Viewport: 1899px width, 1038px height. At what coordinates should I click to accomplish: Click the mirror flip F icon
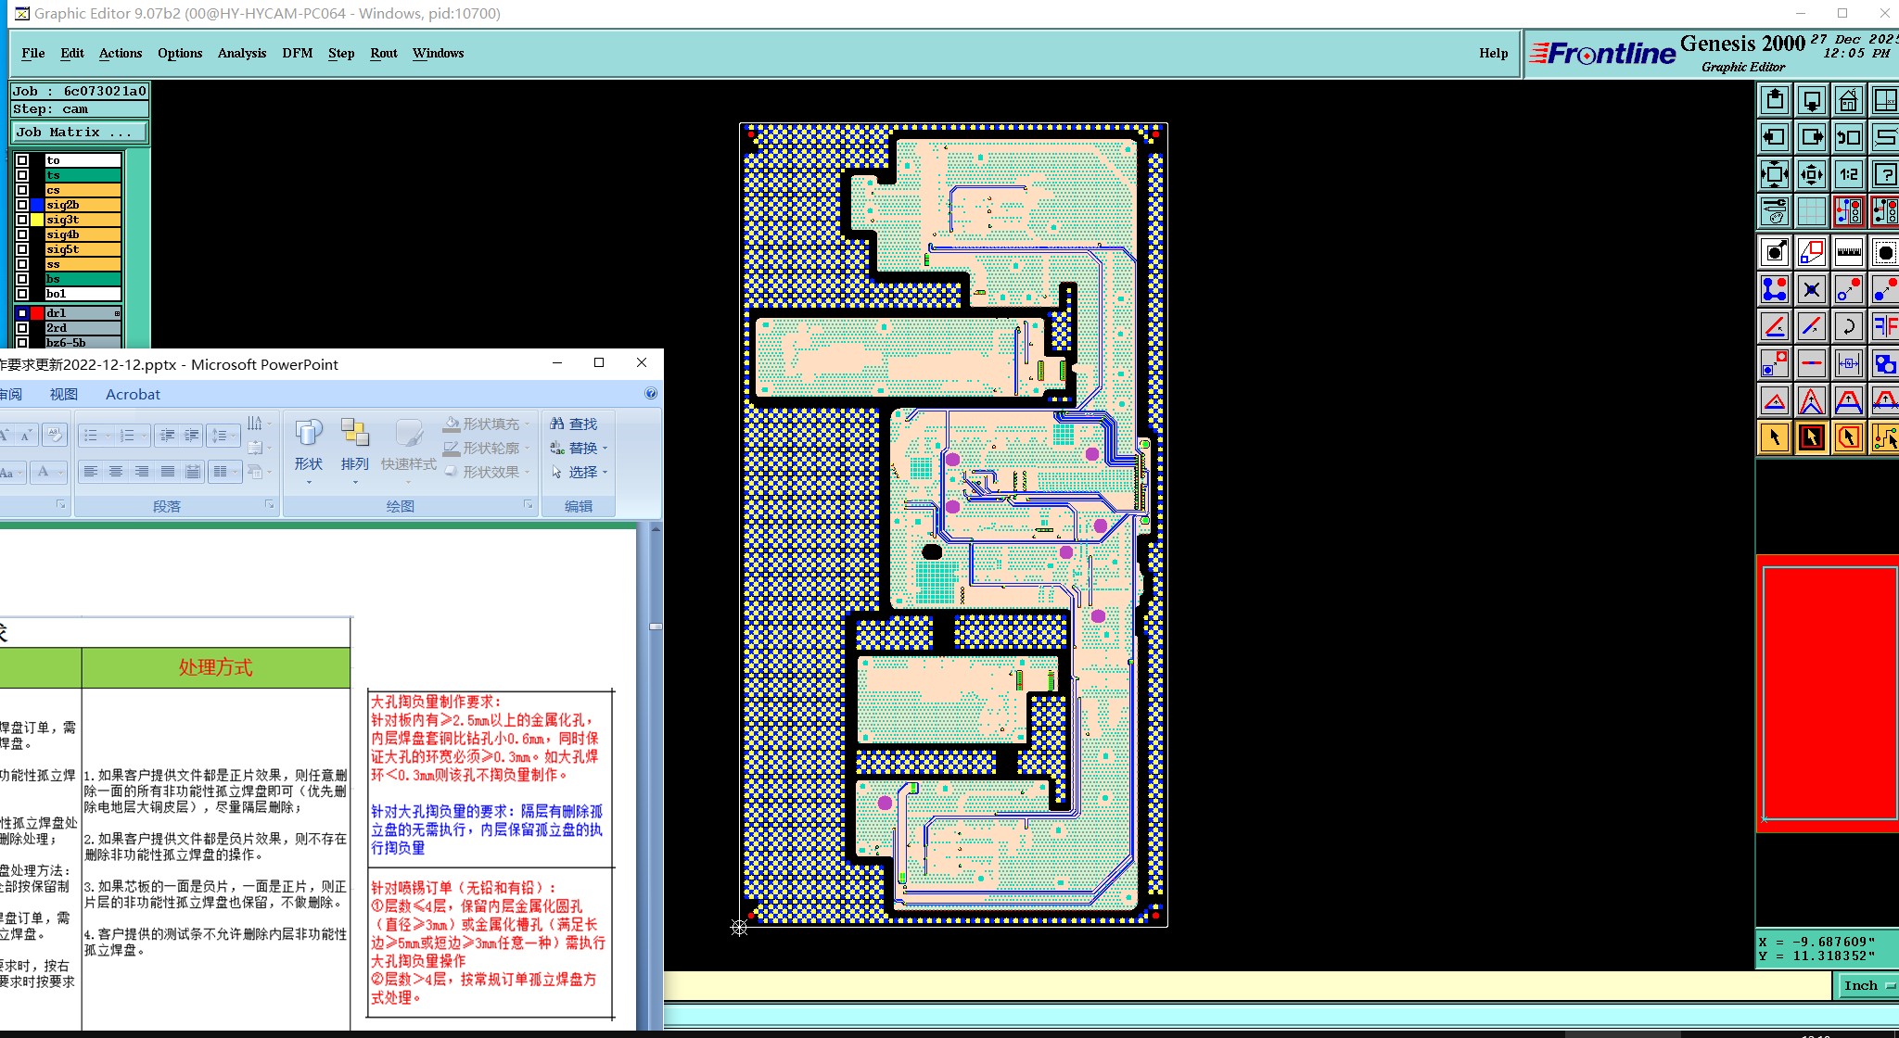click(x=1885, y=326)
